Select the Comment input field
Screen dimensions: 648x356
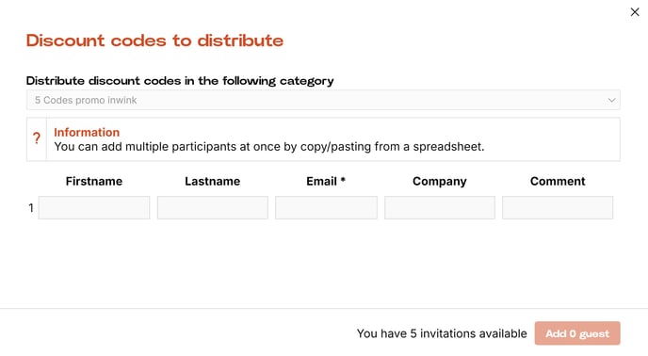[x=558, y=207]
